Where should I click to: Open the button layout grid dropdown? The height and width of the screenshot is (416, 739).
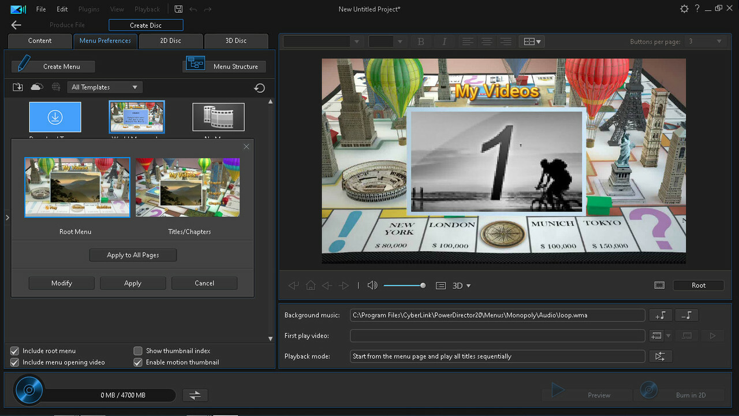click(532, 42)
